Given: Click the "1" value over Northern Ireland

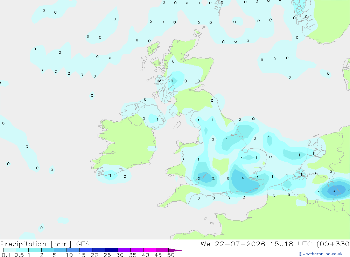Looking at the screenshot, I should (x=157, y=119).
